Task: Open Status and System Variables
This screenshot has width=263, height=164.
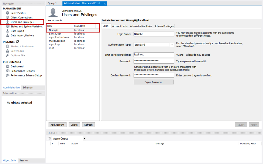Action: click(x=27, y=27)
